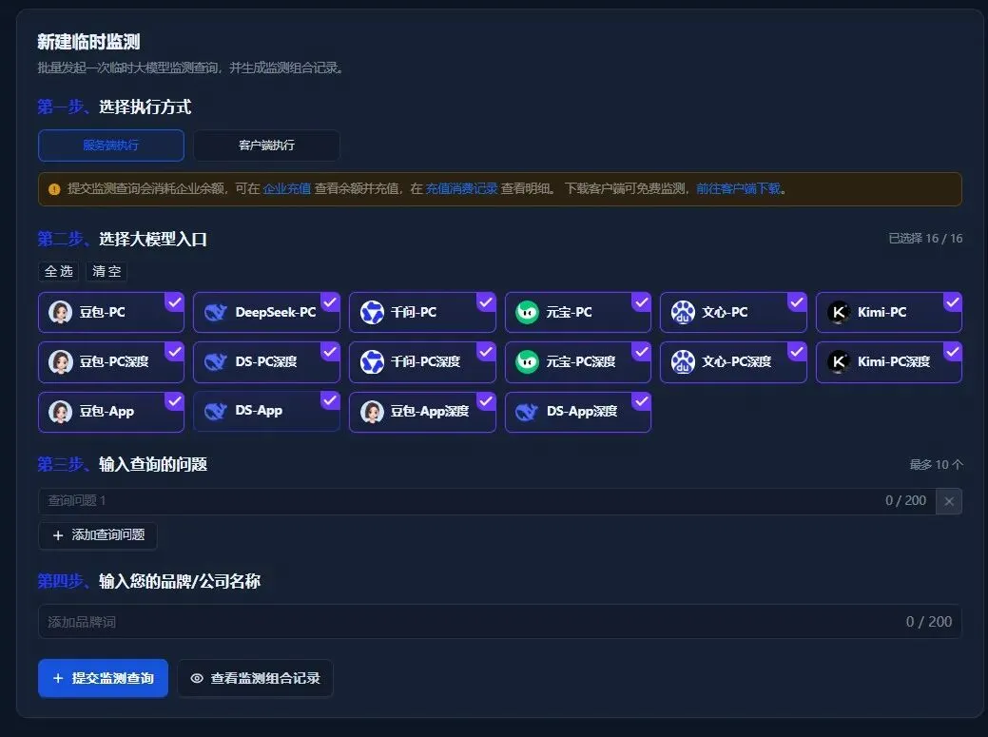Uncheck the Kimi-PC深度 checkmark
The image size is (988, 737).
coord(953,352)
